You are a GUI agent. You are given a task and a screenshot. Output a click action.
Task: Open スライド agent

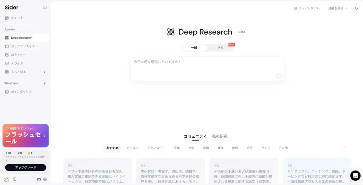coord(26,63)
